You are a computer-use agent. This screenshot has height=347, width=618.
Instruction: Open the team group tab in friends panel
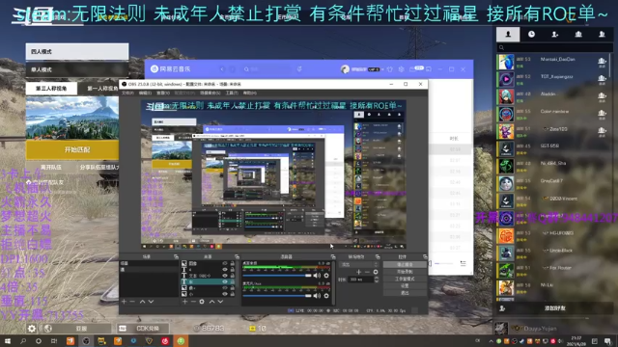pyautogui.click(x=578, y=35)
